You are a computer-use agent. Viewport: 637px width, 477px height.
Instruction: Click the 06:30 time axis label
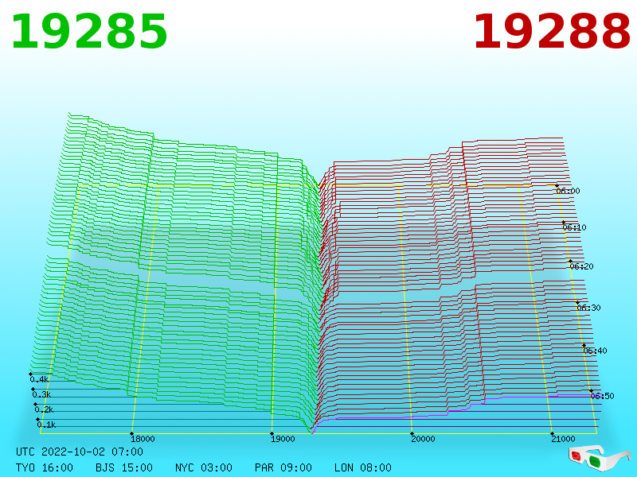click(588, 308)
